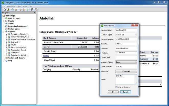The height and width of the screenshot is (106, 169).
Task: Open the Categories tag icon in the toolbar
Action: pos(20,9)
